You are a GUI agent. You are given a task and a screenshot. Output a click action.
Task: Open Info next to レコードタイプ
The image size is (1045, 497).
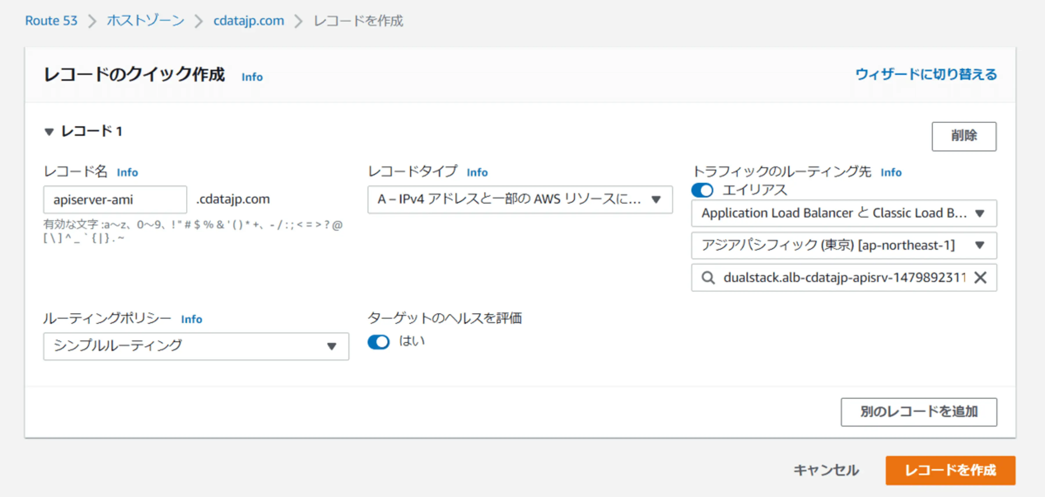477,172
